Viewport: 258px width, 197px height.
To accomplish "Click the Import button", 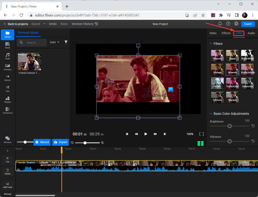I will pyautogui.click(x=60, y=142).
